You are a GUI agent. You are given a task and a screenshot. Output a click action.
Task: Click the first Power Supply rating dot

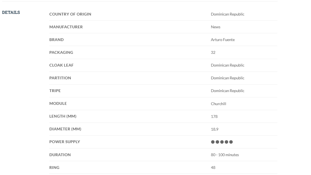pyautogui.click(x=213, y=142)
